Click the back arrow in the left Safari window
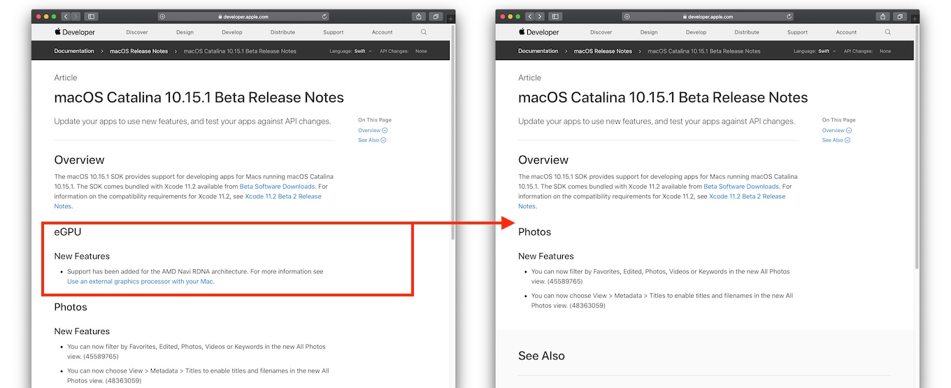 pyautogui.click(x=66, y=16)
